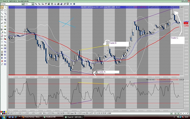Click the print chart toolbar icon
This screenshot has height=119, width=190.
click(x=58, y=4)
